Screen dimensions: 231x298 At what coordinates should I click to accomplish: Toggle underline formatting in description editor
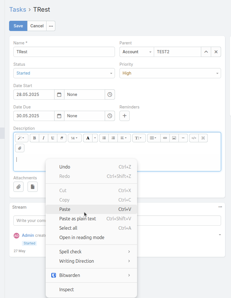coord(52,138)
